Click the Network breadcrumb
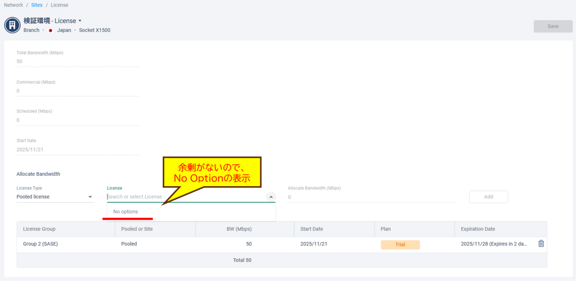Screen dimensions: 576x281 point(13,5)
